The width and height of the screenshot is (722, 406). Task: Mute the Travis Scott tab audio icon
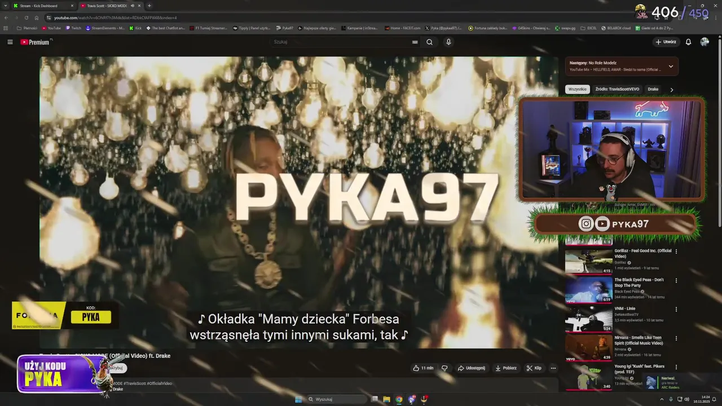coord(132,6)
